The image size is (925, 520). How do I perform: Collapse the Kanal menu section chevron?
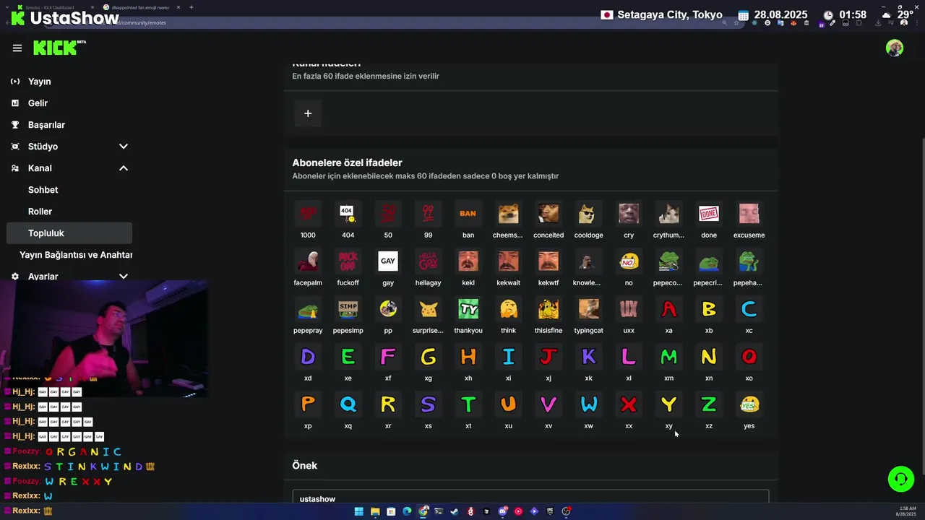(x=124, y=168)
